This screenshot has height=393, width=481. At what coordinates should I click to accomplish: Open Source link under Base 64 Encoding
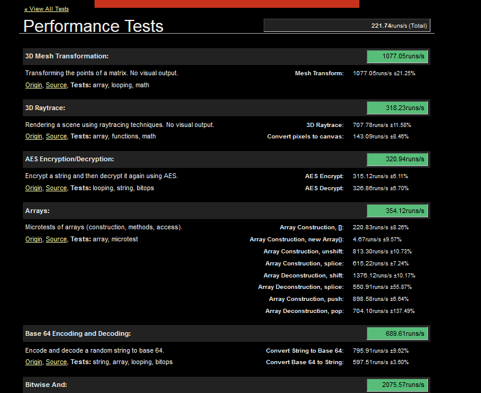pyautogui.click(x=56, y=362)
